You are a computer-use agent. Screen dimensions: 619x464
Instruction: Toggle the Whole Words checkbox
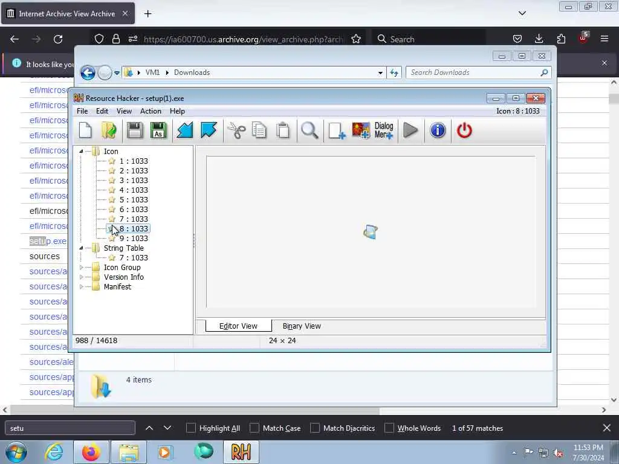[389, 428]
